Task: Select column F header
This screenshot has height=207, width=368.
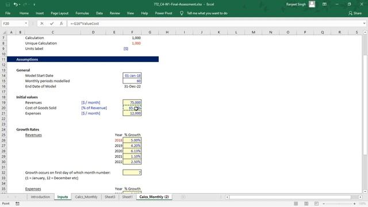Action: coord(132,32)
